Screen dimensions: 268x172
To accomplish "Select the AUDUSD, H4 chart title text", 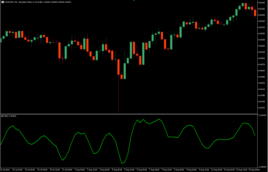I will pyautogui.click(x=11, y=2).
